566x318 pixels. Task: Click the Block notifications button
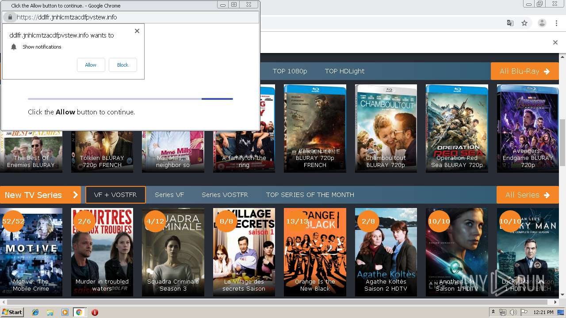122,65
